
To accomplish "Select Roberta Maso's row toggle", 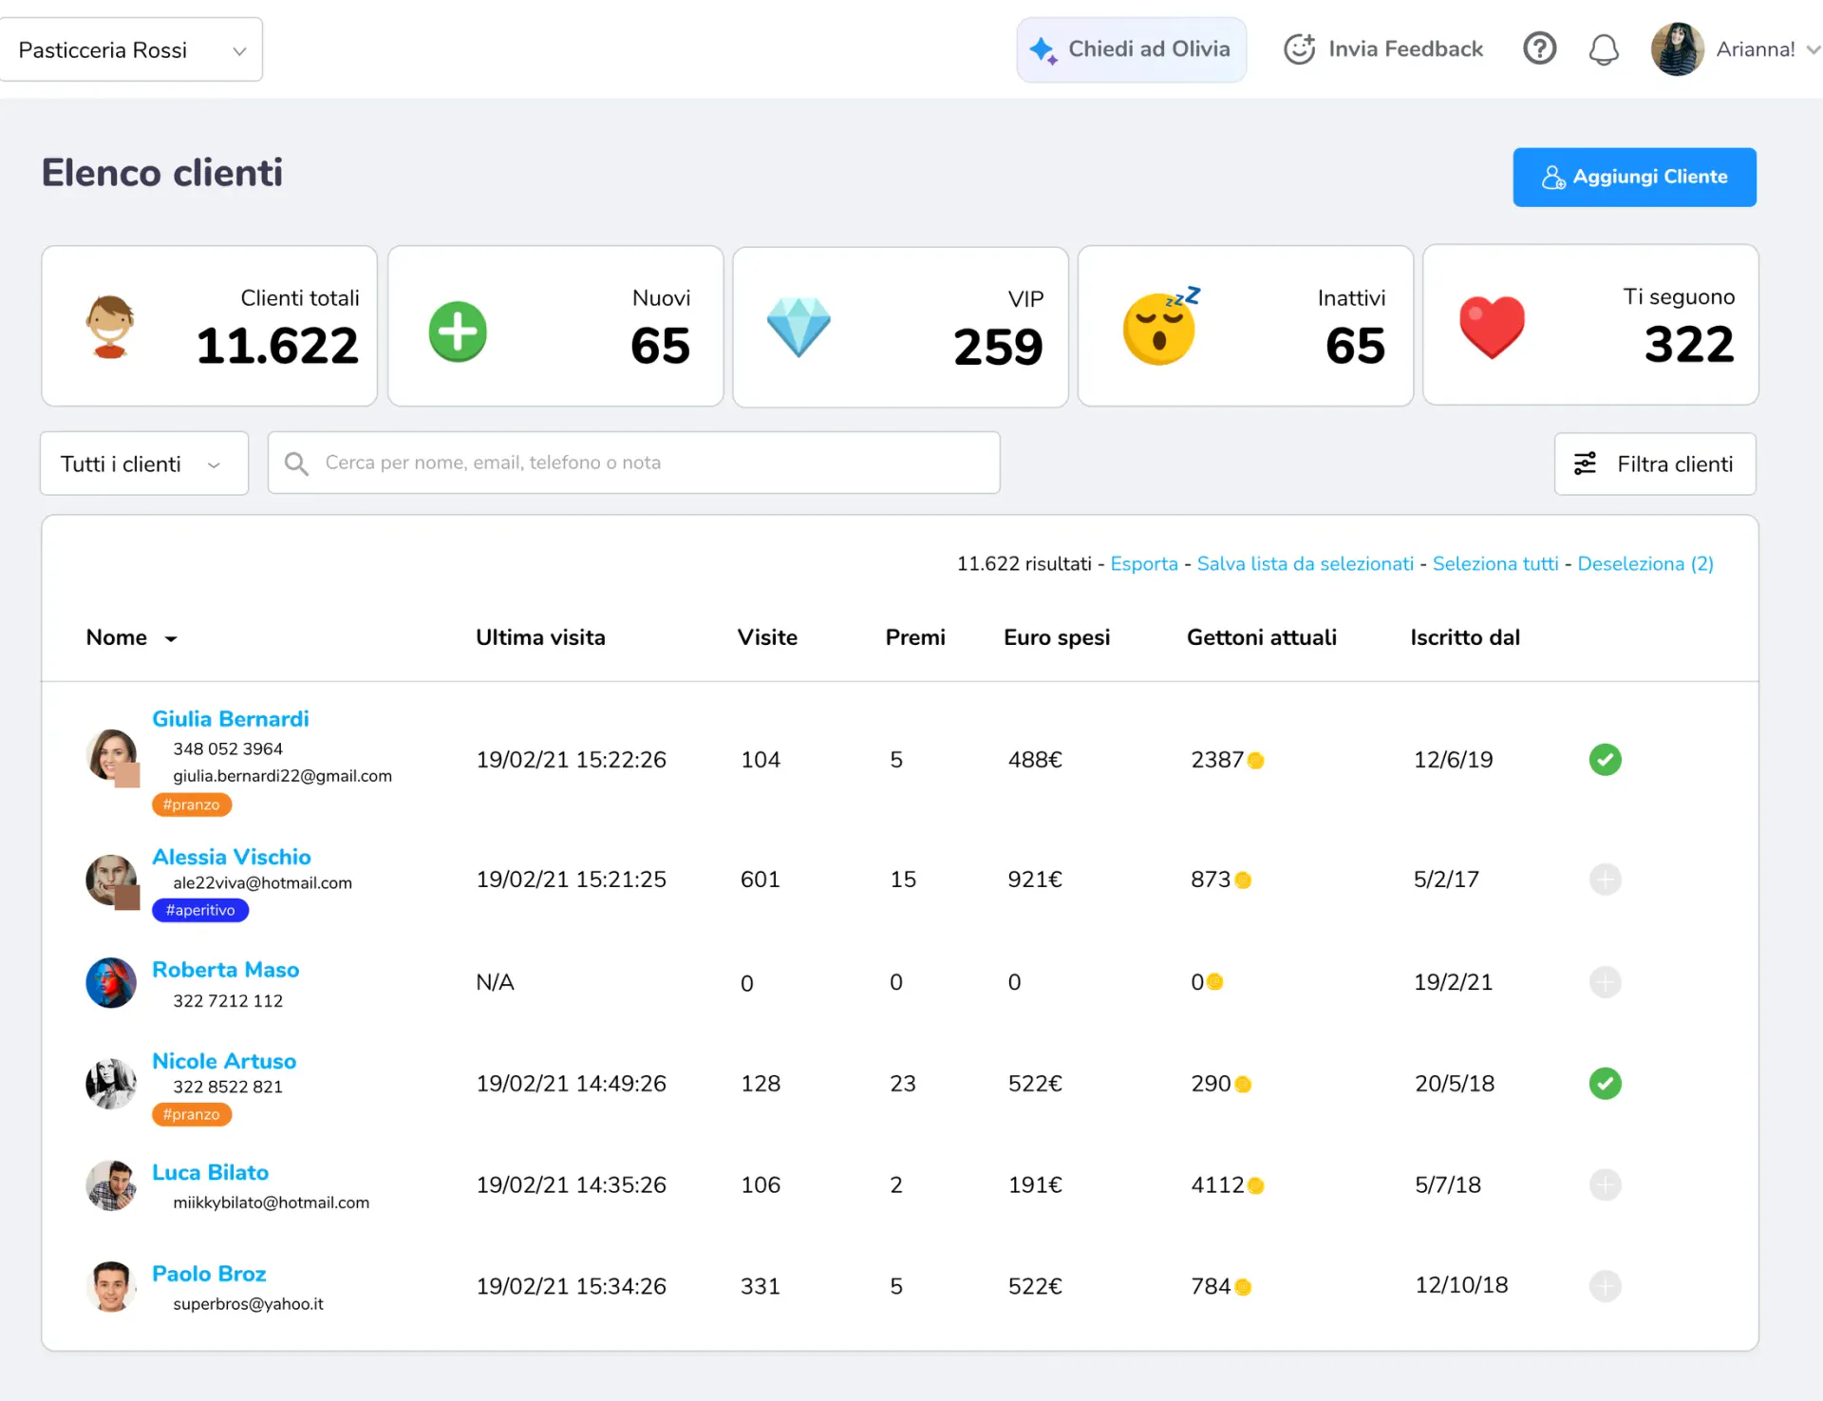I will [x=1605, y=982].
